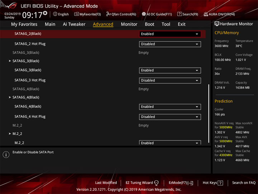
Task: Select the Advanced tab
Action: 103,24
